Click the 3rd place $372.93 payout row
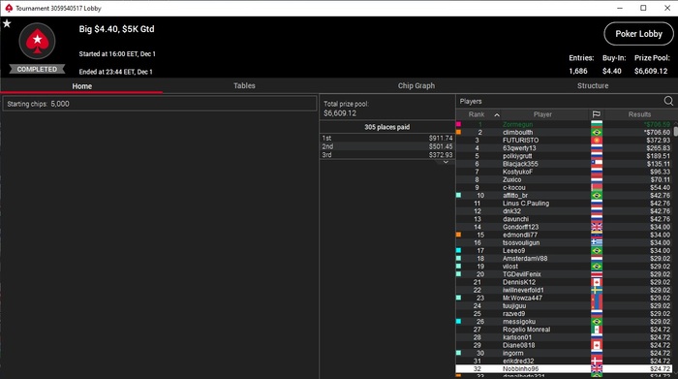The image size is (678, 379). click(387, 154)
